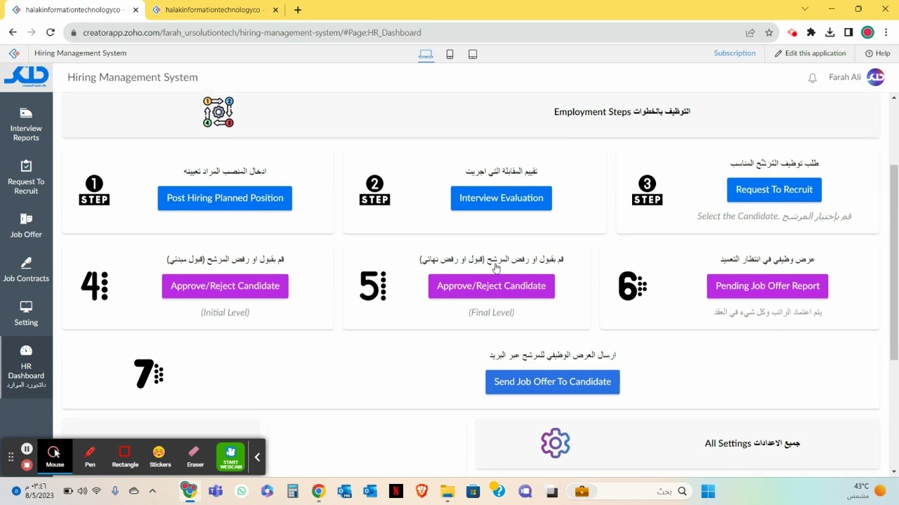The width and height of the screenshot is (899, 505).
Task: Click the notification bell icon
Action: point(813,78)
